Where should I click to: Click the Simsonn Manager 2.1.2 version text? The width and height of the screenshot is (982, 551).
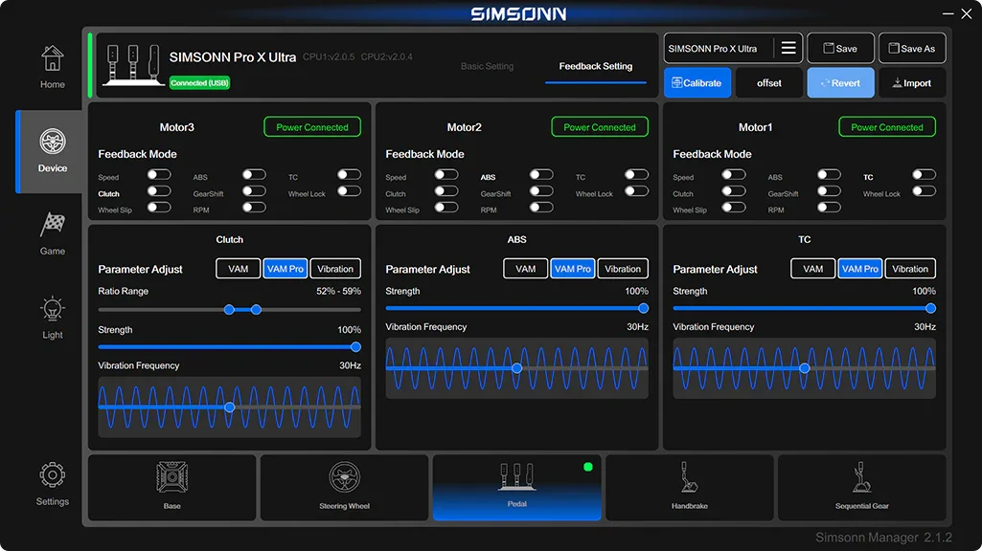click(x=883, y=538)
